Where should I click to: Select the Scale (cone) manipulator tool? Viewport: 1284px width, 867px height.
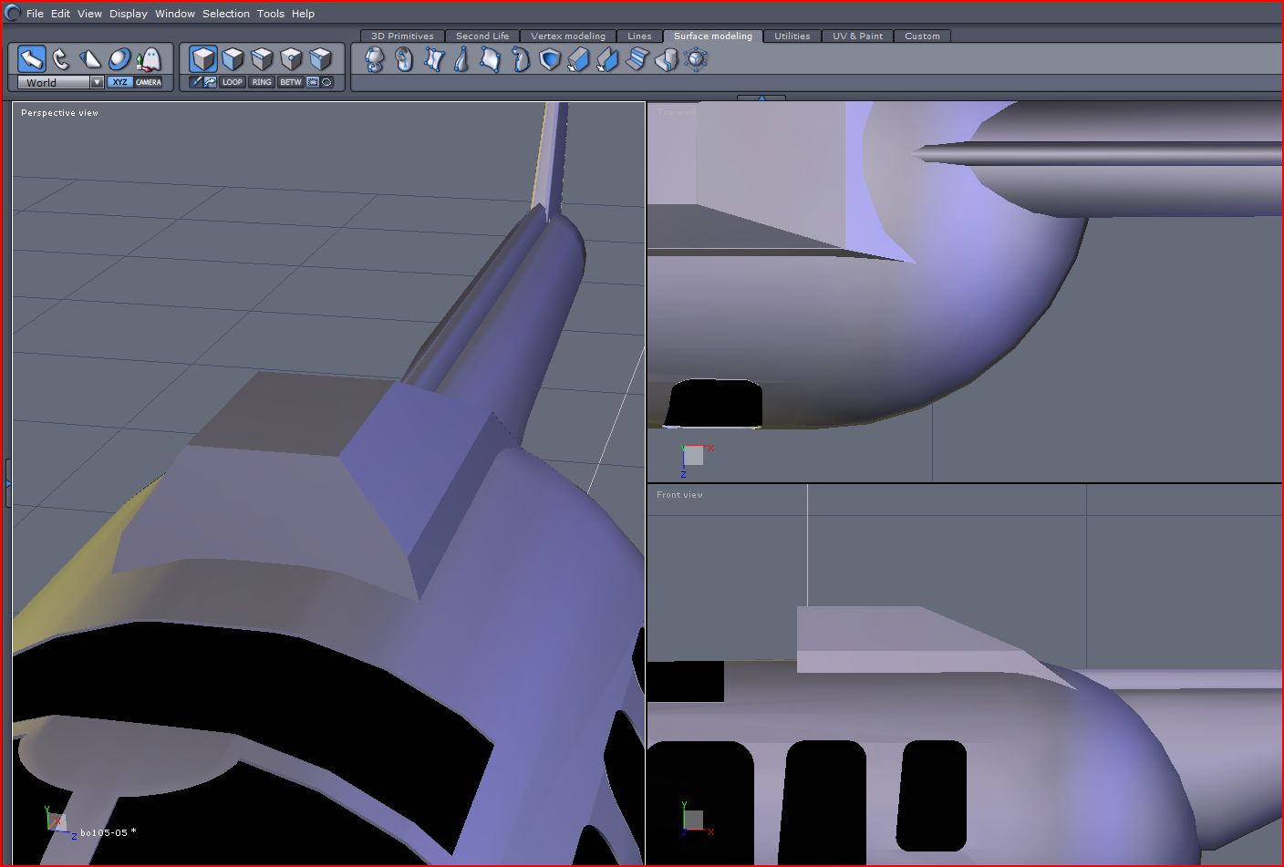90,59
